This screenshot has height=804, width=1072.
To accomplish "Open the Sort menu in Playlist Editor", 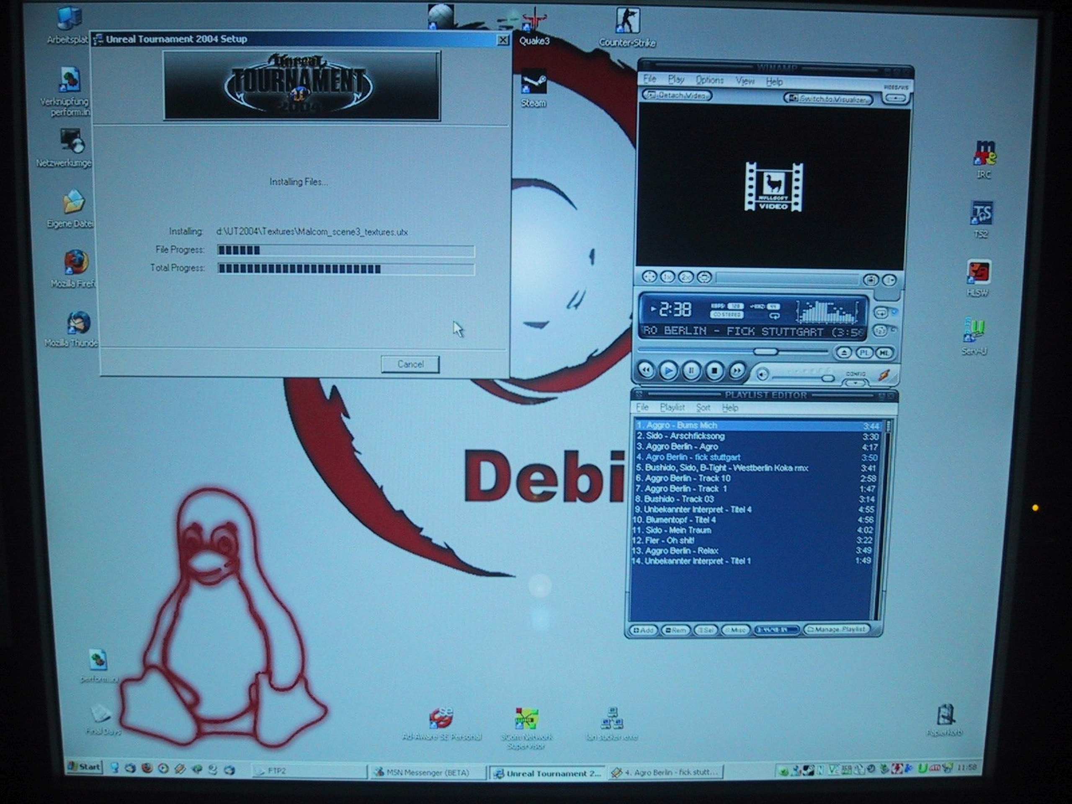I will pyautogui.click(x=703, y=407).
